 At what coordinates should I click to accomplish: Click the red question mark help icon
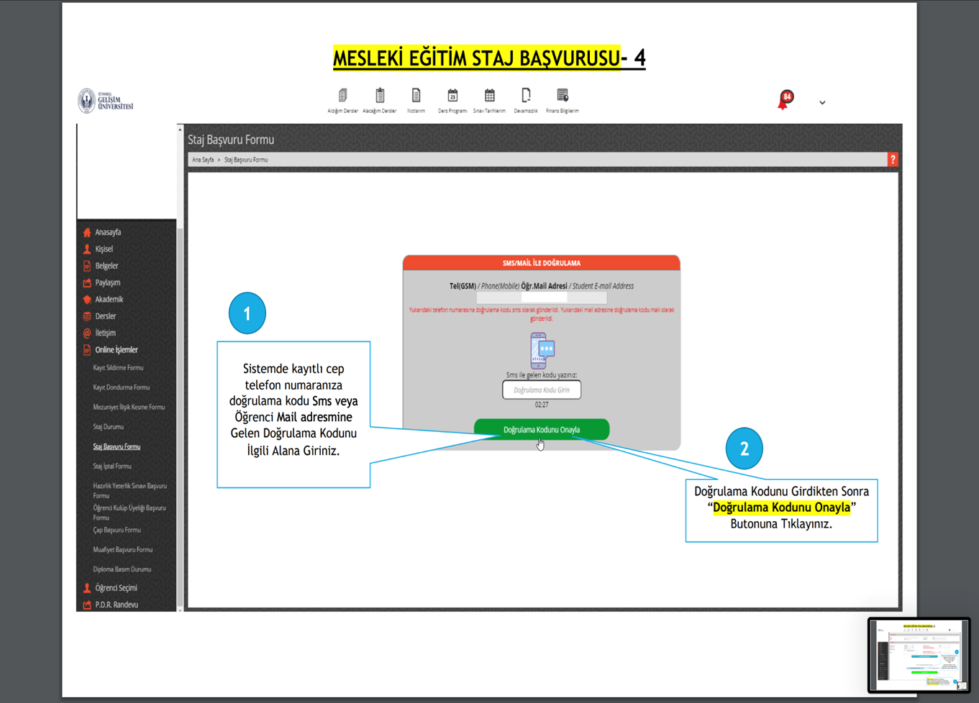[x=893, y=160]
